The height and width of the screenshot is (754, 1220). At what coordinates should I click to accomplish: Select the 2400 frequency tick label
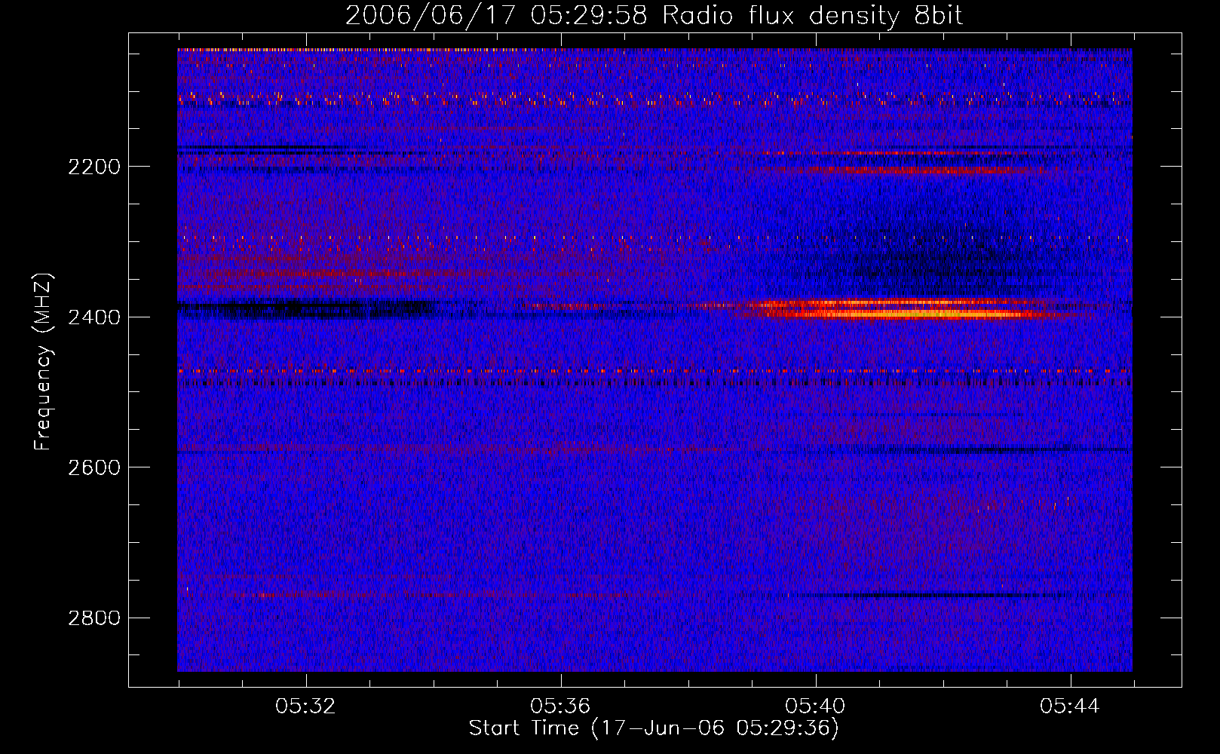coord(94,317)
